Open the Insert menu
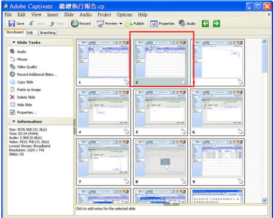Image resolution: width=274 pixels, height=218 pixels. (53, 15)
